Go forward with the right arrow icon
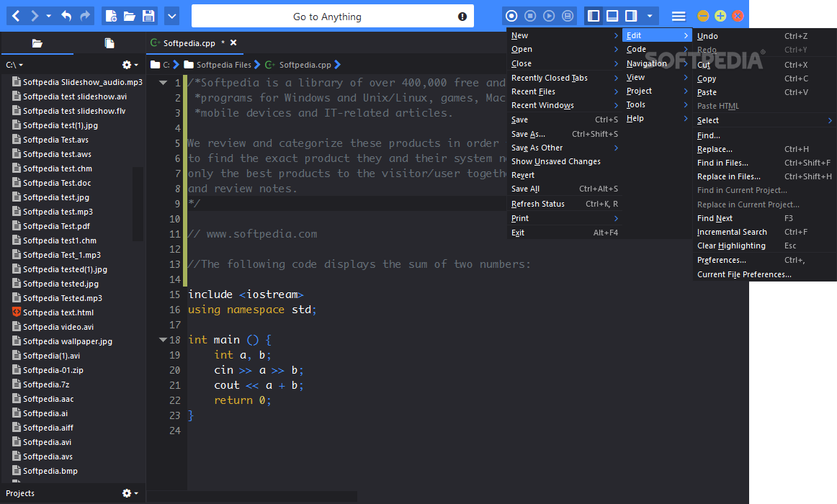Viewport: 837px width, 504px height. point(34,16)
